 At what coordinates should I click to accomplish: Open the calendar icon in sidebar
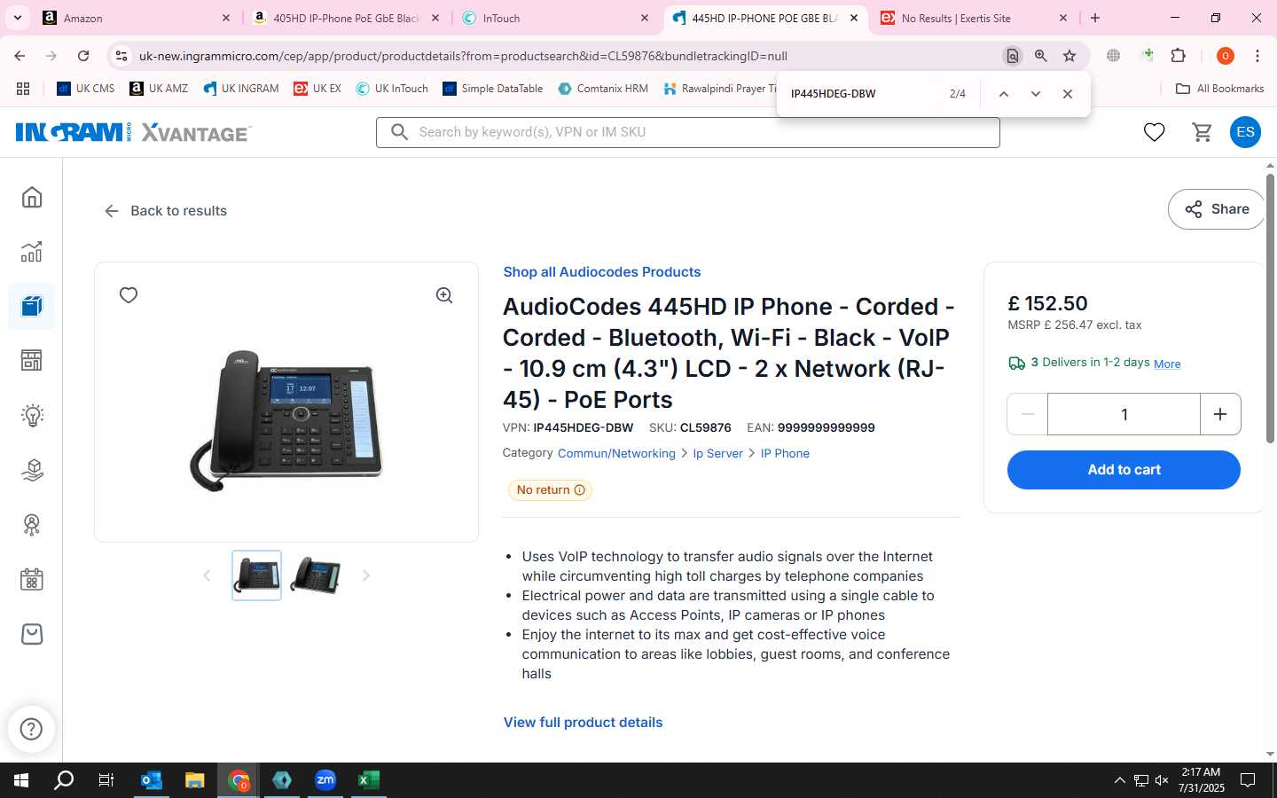32,580
